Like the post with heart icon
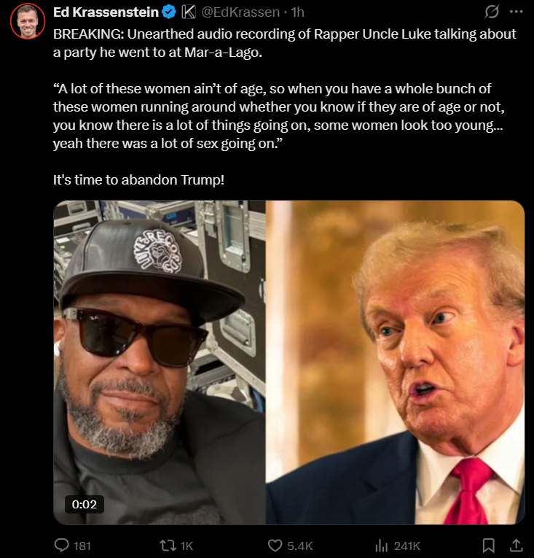This screenshot has height=558, width=534. point(275,545)
